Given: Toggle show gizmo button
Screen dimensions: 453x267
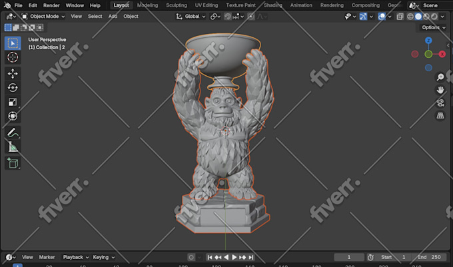Looking at the screenshot, I should point(363,17).
